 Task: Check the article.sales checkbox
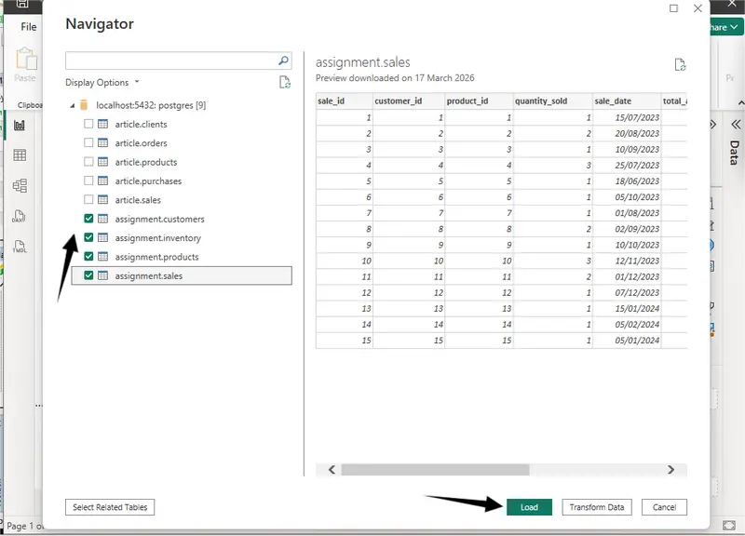(88, 200)
